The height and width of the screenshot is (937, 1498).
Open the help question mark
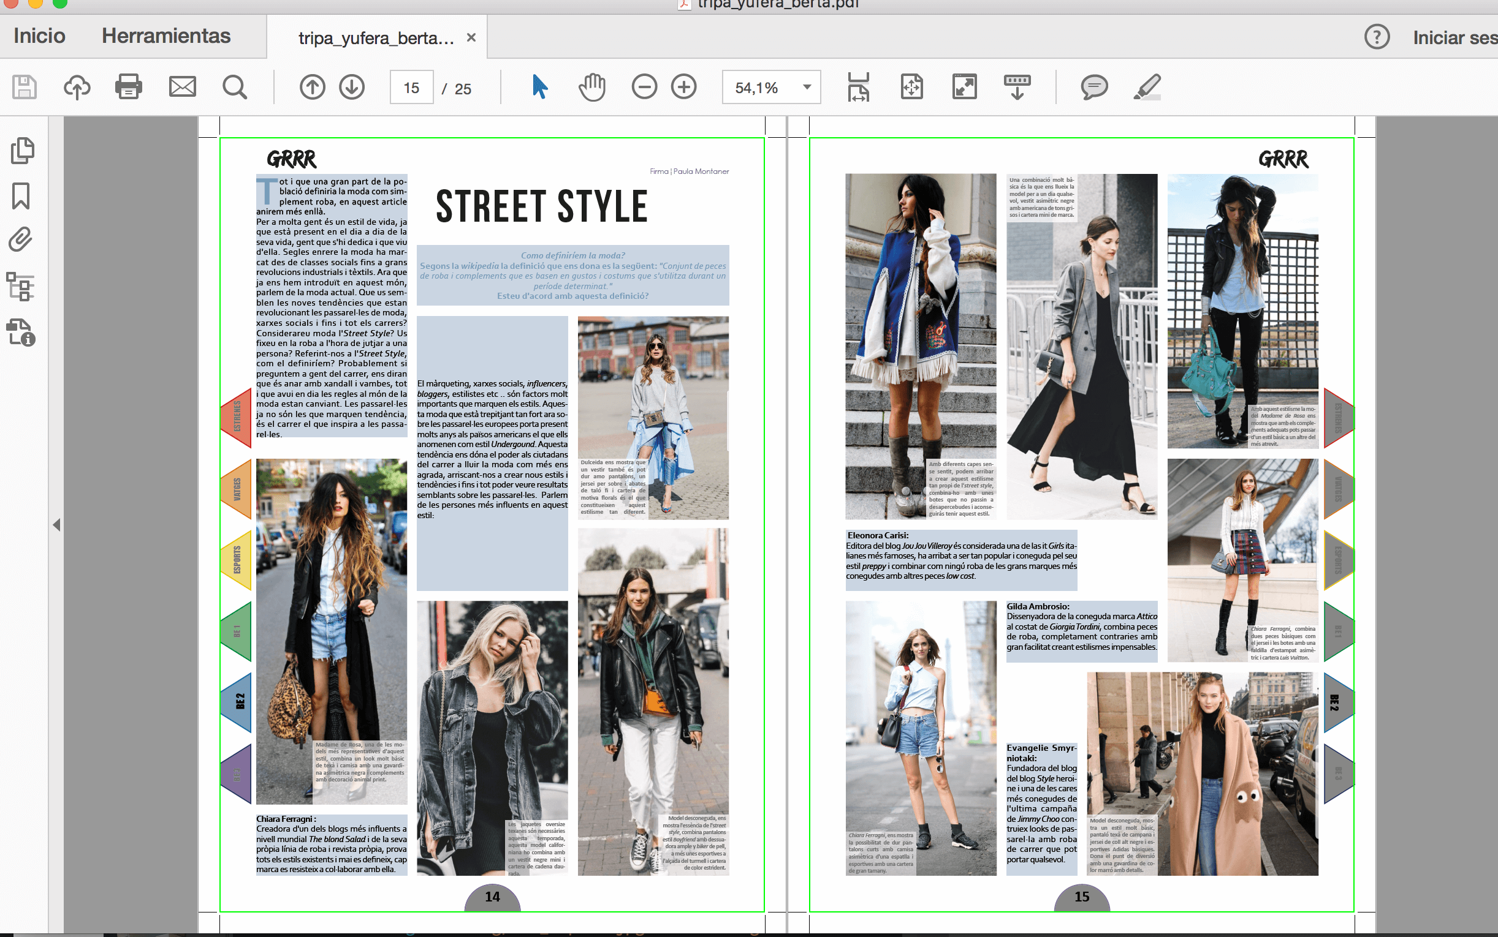coord(1377,37)
